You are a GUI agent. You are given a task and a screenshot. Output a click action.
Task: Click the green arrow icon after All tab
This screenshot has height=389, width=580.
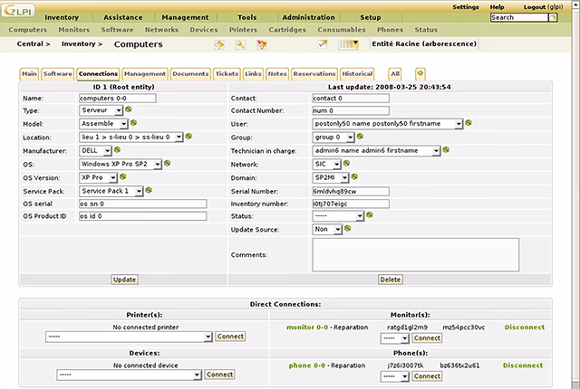click(x=420, y=73)
